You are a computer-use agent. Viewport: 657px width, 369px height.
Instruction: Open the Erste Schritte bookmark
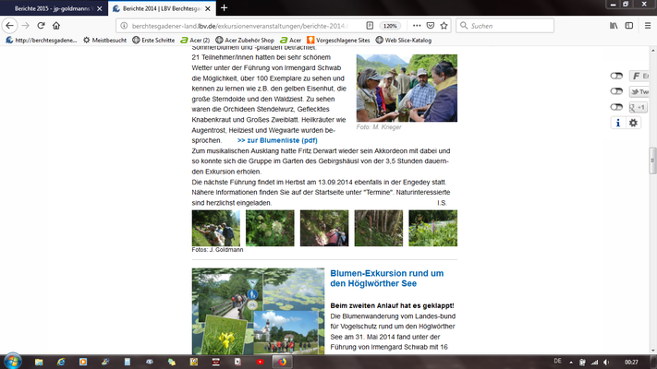pyautogui.click(x=153, y=41)
